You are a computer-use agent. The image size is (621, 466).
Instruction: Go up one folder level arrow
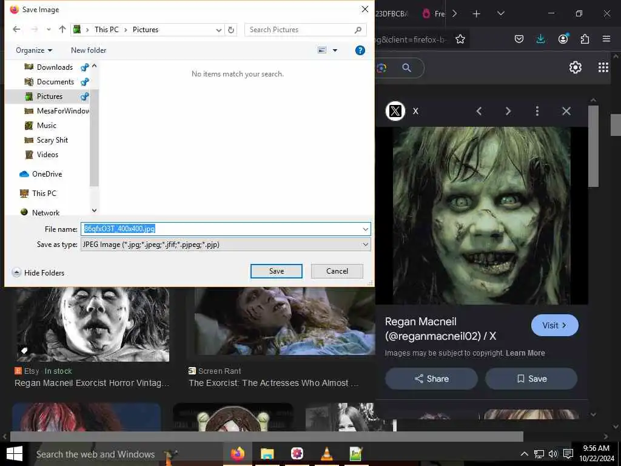click(62, 29)
